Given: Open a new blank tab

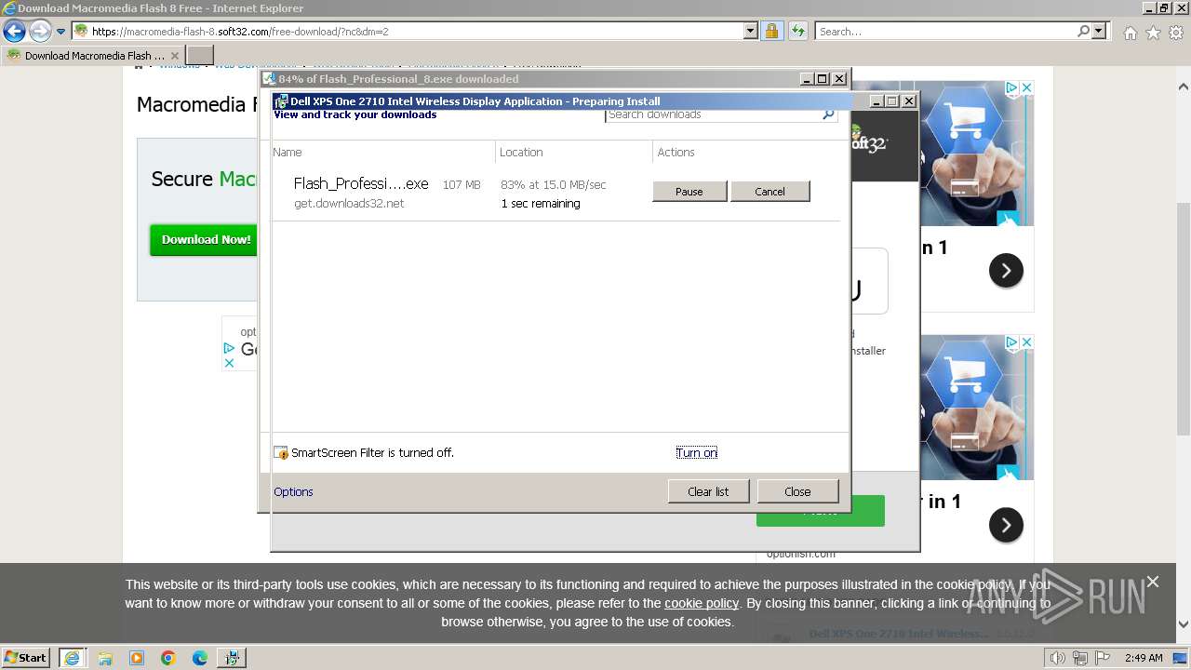Looking at the screenshot, I should (200, 56).
